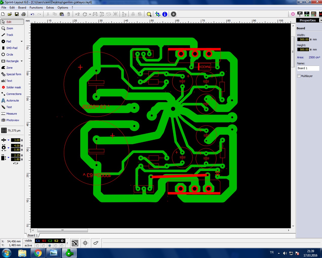The height and width of the screenshot is (258, 322).
Task: Click the DRC design rule check icon
Action: pos(314,14)
